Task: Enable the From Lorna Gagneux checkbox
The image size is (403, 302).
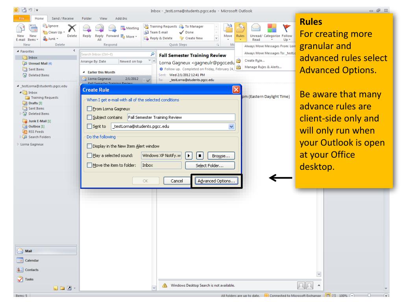Action: (90, 108)
